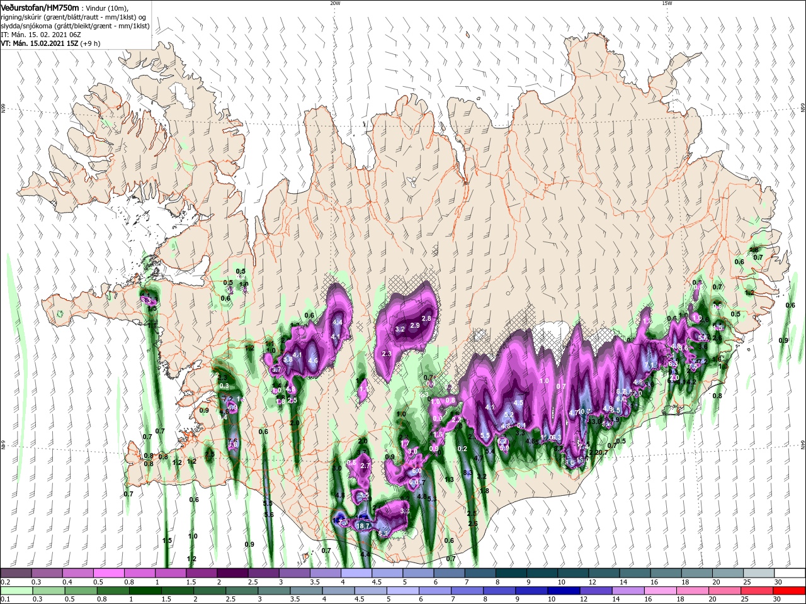Click the 20W longitude label at top
This screenshot has width=806, height=604.
(335, 3)
